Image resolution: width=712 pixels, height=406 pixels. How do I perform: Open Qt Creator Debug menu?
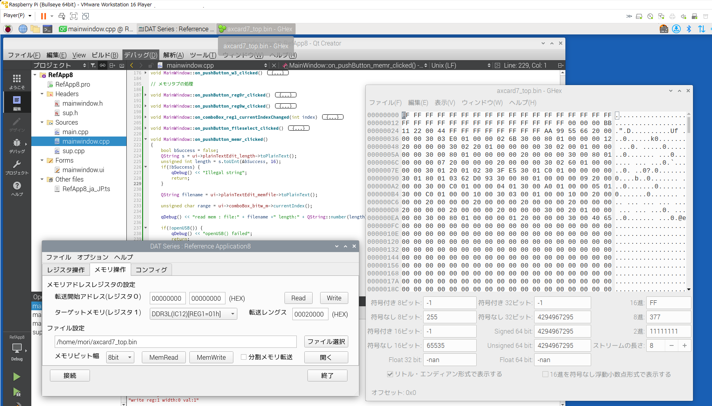(141, 55)
